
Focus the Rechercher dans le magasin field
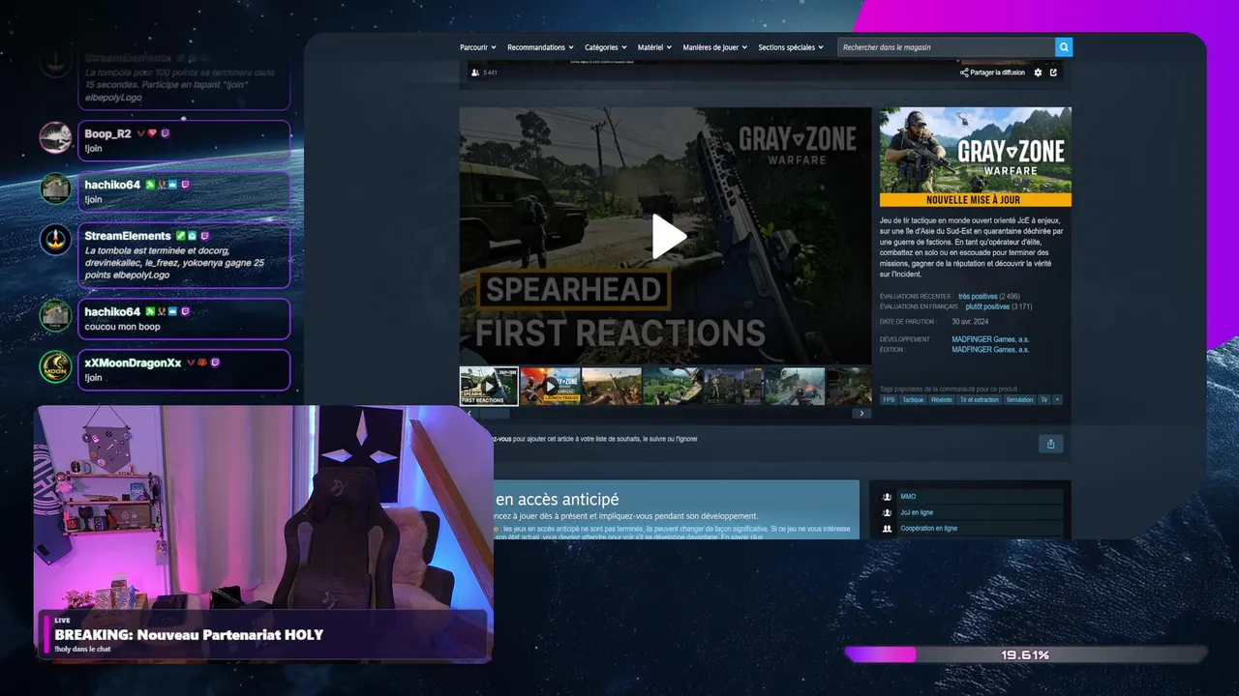(x=946, y=46)
